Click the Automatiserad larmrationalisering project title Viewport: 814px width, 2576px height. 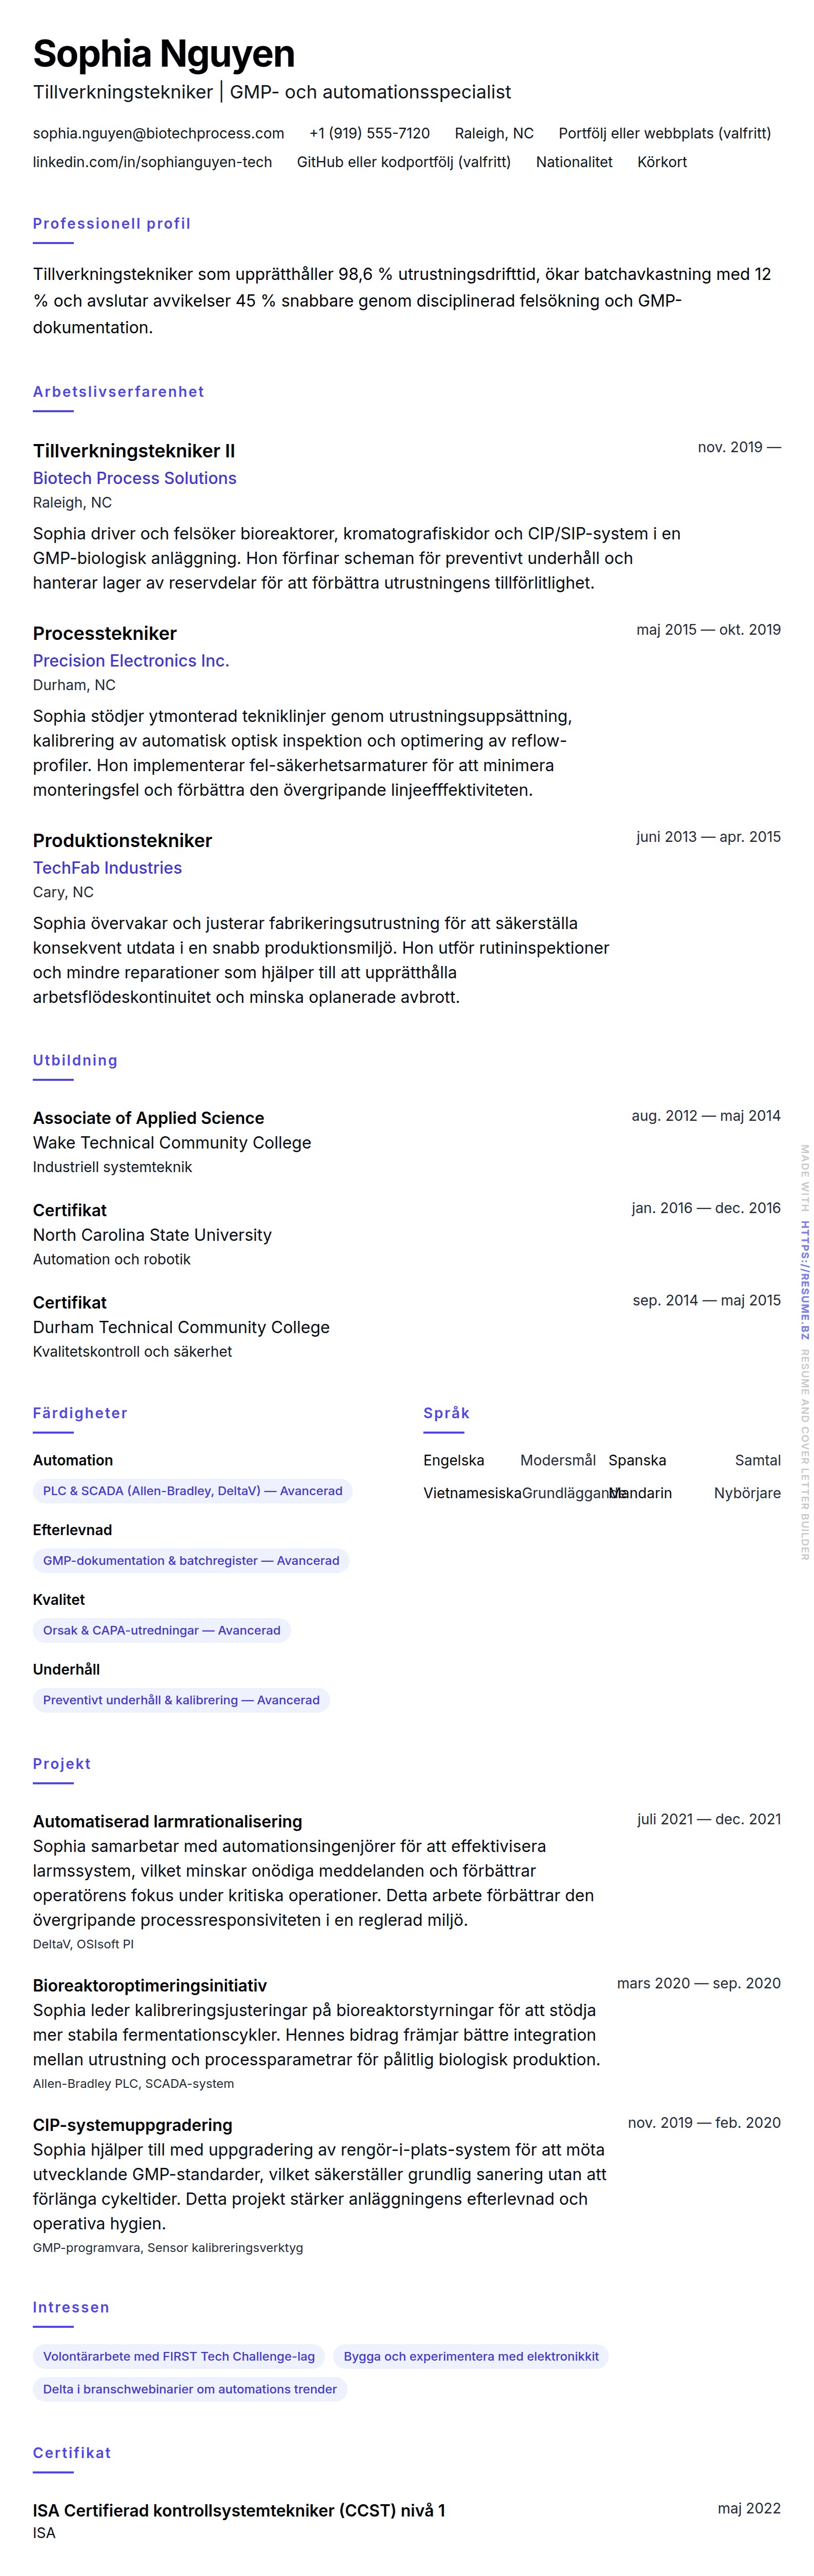[x=167, y=1821]
